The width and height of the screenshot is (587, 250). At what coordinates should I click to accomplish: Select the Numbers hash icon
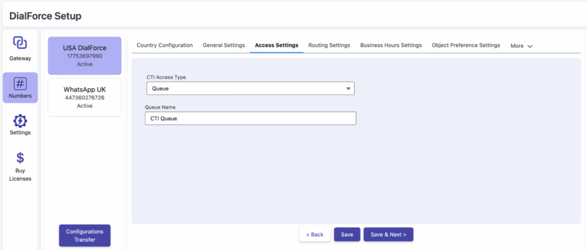pos(20,84)
